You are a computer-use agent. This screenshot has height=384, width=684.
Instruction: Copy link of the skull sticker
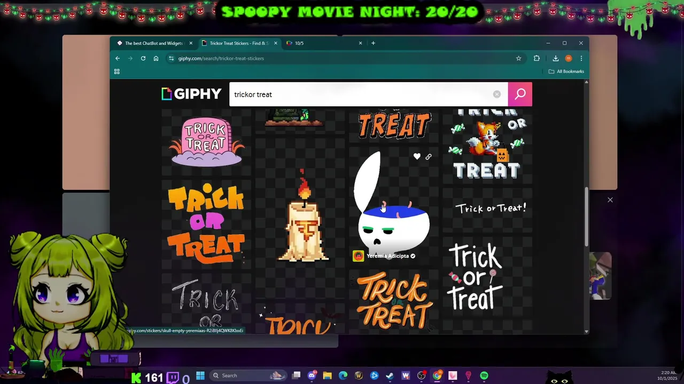(x=428, y=157)
